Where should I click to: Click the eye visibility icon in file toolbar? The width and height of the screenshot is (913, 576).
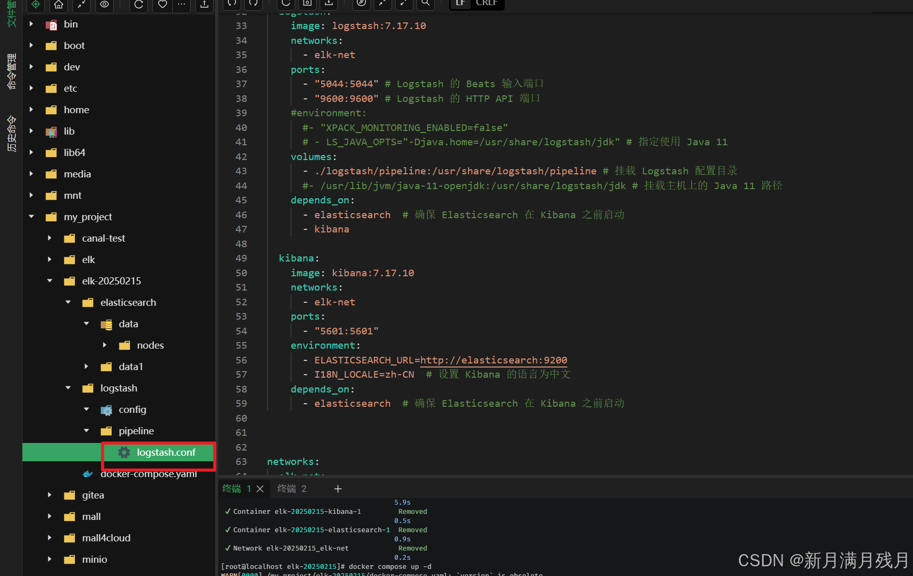point(105,4)
